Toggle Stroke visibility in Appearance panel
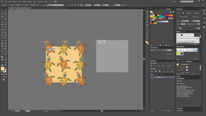The height and width of the screenshot is (116, 206). (178, 67)
